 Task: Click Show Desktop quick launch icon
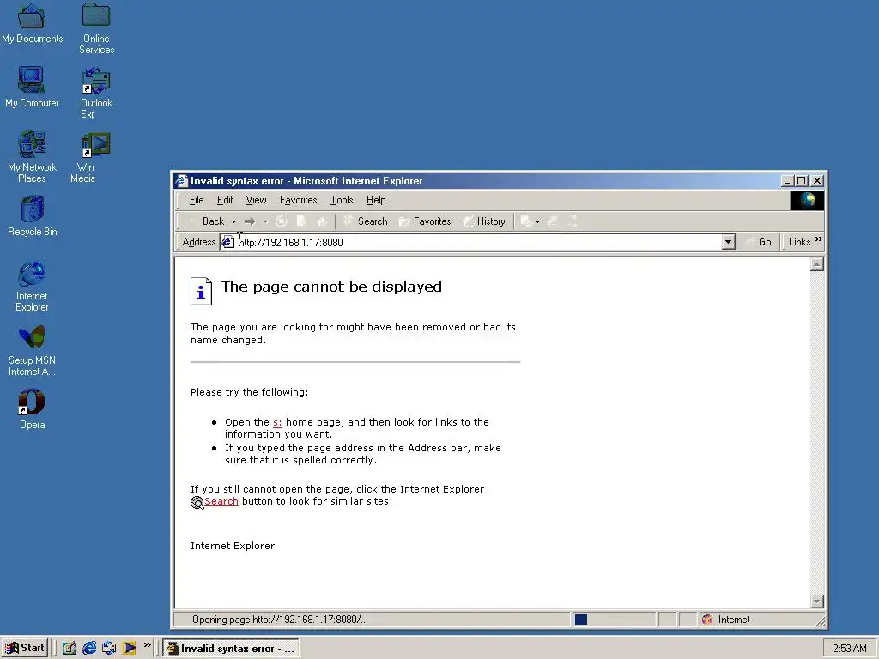tap(69, 648)
